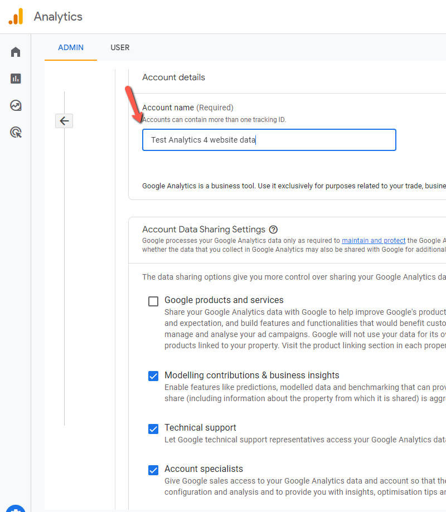Screen dimensions: 446x512
Task: Click the Google Analytics logo
Action: click(x=16, y=17)
